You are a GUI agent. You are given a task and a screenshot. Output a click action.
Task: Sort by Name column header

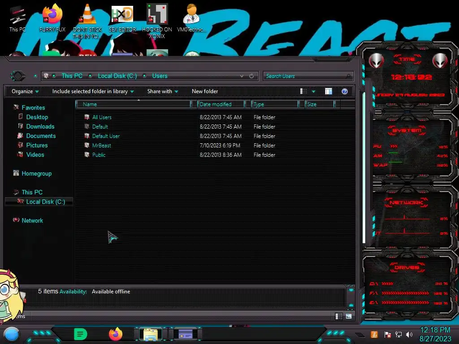click(134, 104)
